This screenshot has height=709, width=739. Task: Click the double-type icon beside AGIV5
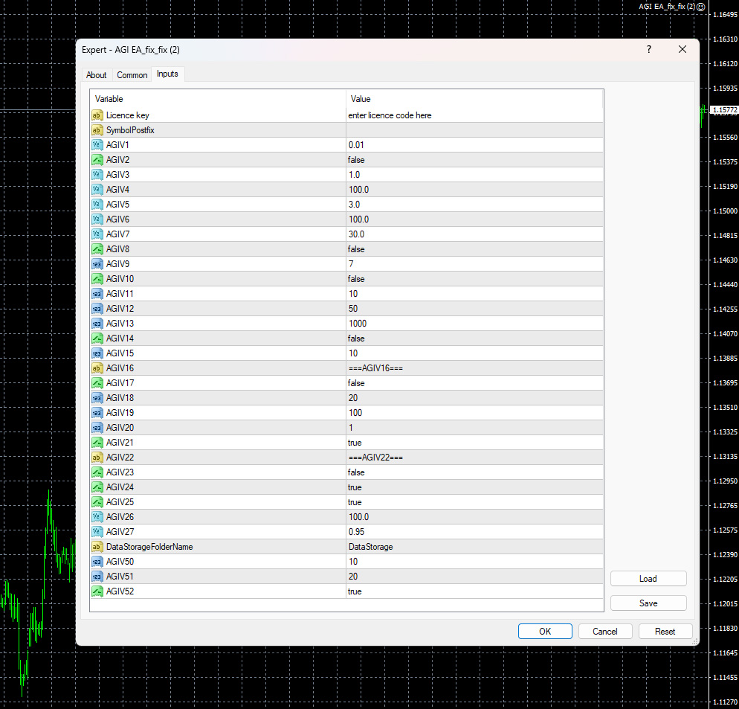pyautogui.click(x=97, y=205)
